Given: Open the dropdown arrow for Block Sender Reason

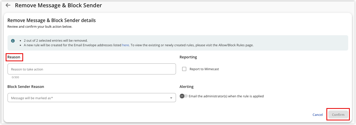Looking at the screenshot, I should [x=171, y=98].
